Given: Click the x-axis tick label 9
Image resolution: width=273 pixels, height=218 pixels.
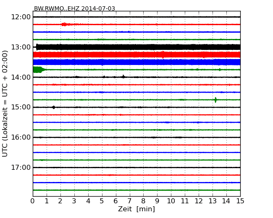Looking at the screenshot, I should [x=157, y=201].
